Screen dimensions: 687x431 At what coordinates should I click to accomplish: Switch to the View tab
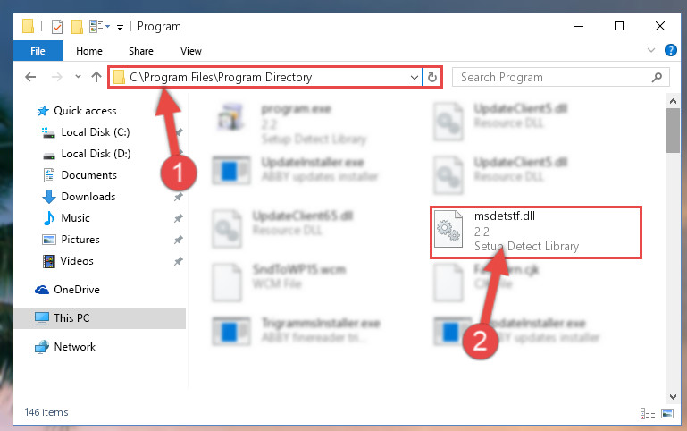[x=191, y=51]
